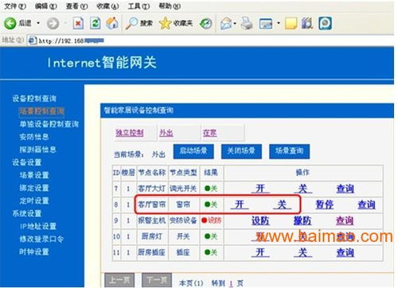Screen dimensions: 398x288
Task: Select 单独设备控制查询 in the sidebar
Action: (49, 124)
